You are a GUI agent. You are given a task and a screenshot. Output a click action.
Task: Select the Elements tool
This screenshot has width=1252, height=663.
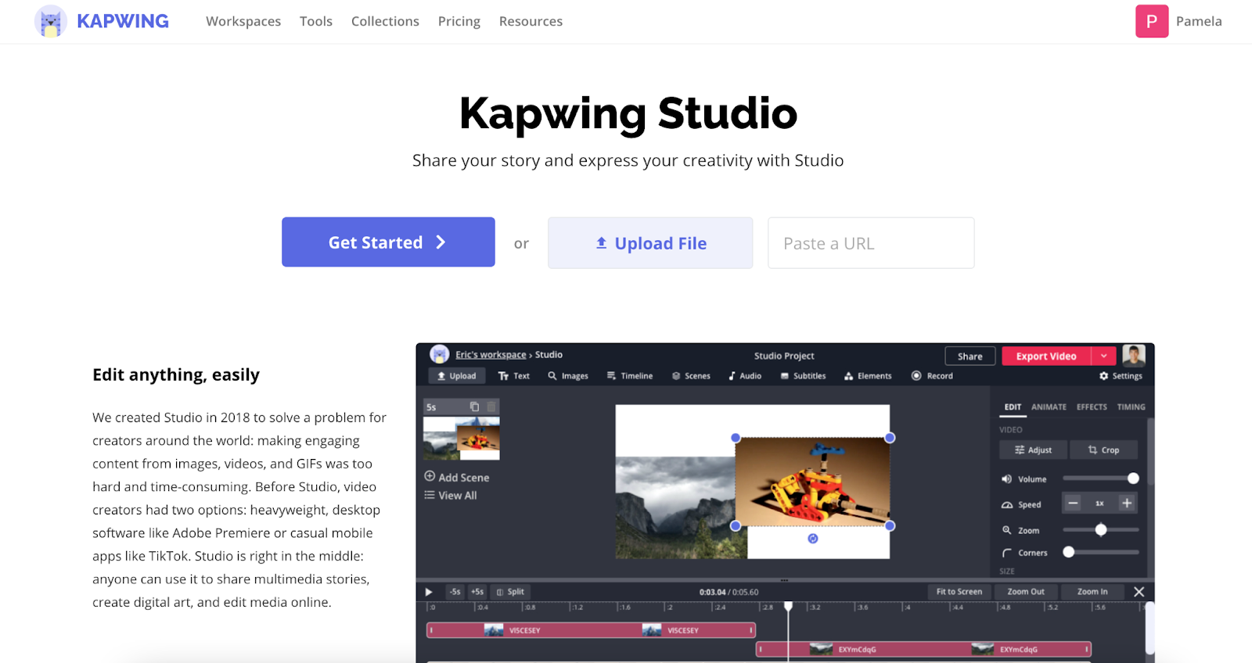pyautogui.click(x=868, y=376)
